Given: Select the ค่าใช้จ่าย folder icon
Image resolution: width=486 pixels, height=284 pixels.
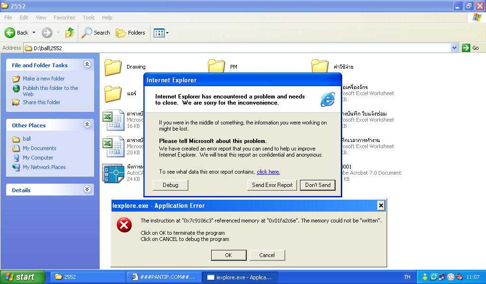Looking at the screenshot, I should point(320,66).
